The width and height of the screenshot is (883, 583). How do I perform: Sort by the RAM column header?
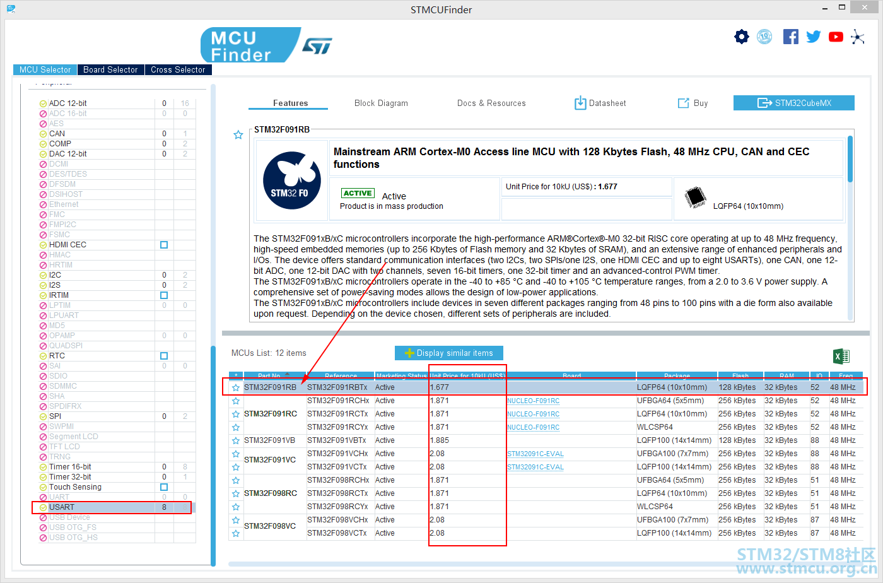787,375
